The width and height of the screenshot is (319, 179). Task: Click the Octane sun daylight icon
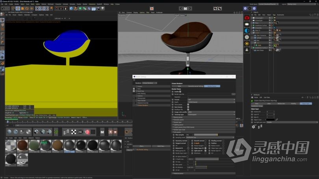247,44
